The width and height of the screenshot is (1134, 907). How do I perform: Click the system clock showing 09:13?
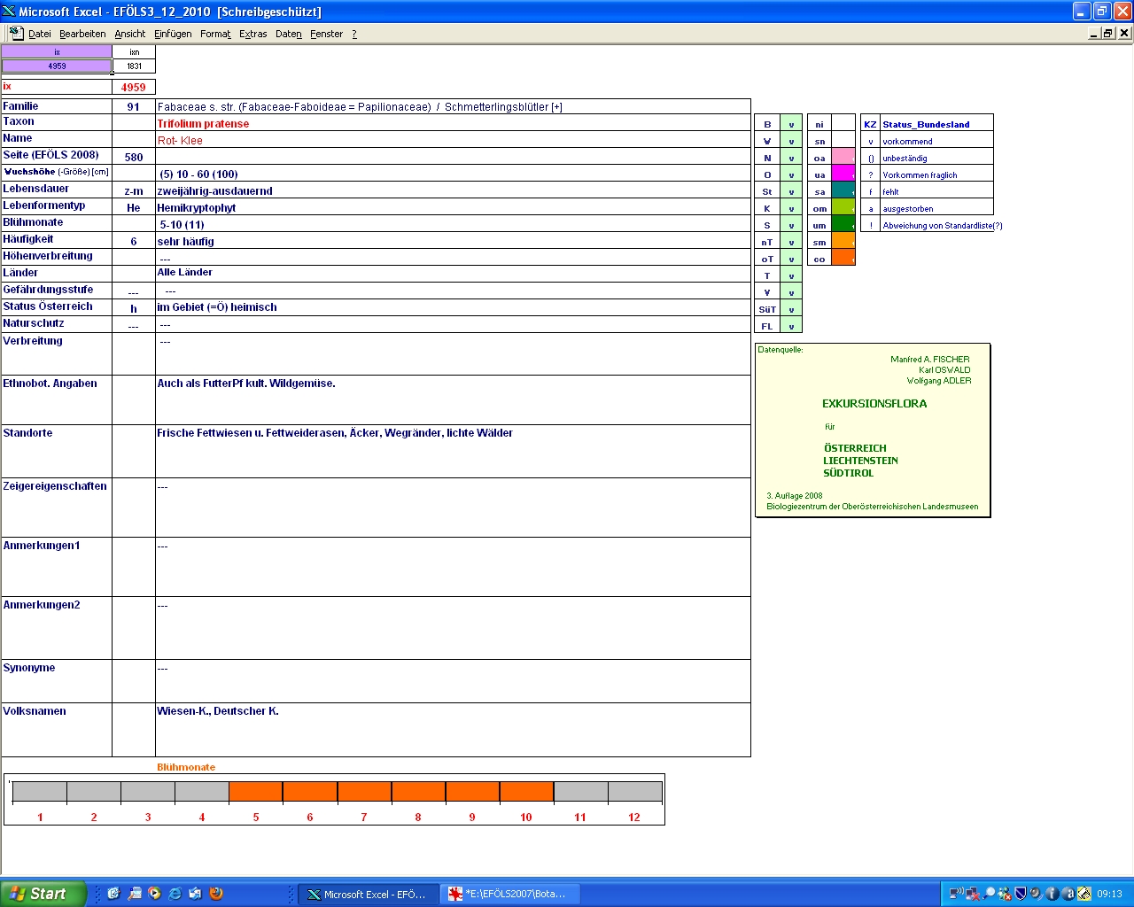coord(1109,894)
